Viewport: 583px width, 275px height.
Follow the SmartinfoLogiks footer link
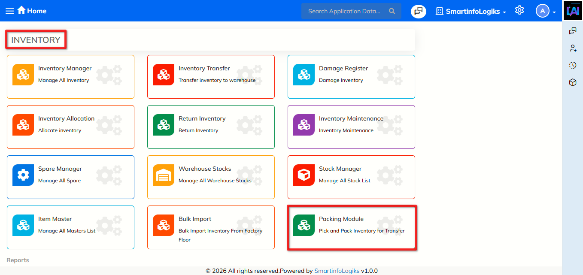[x=337, y=271]
